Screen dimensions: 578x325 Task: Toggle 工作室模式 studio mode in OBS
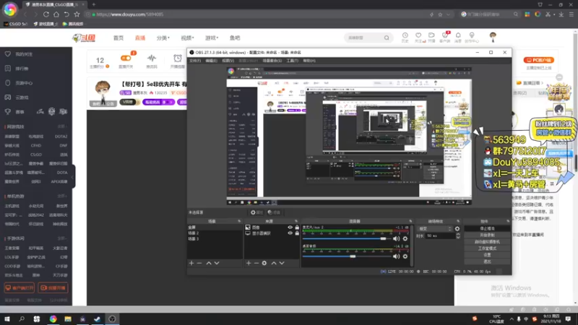(487, 248)
